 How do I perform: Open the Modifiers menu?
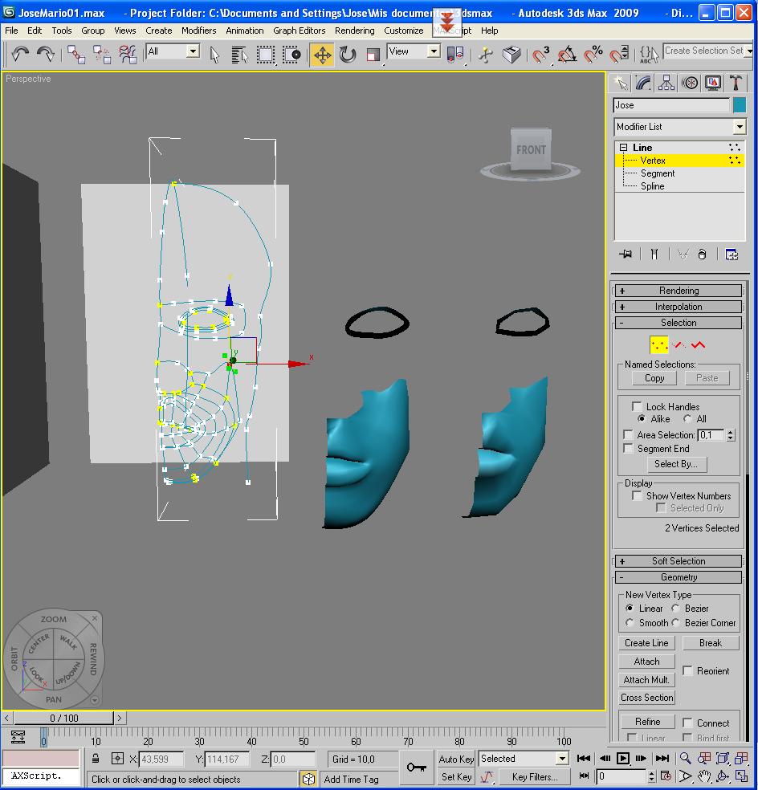click(198, 31)
